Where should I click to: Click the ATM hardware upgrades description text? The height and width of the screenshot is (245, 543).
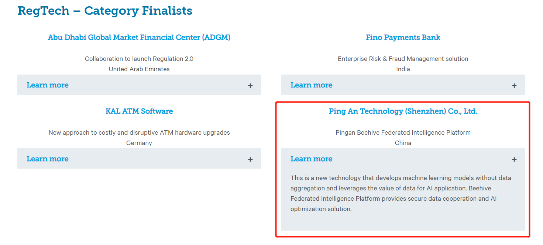click(x=139, y=132)
